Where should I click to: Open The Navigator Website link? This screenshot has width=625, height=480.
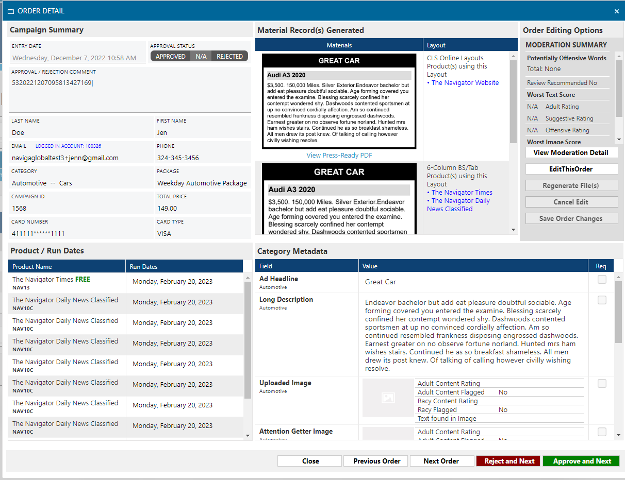click(465, 82)
